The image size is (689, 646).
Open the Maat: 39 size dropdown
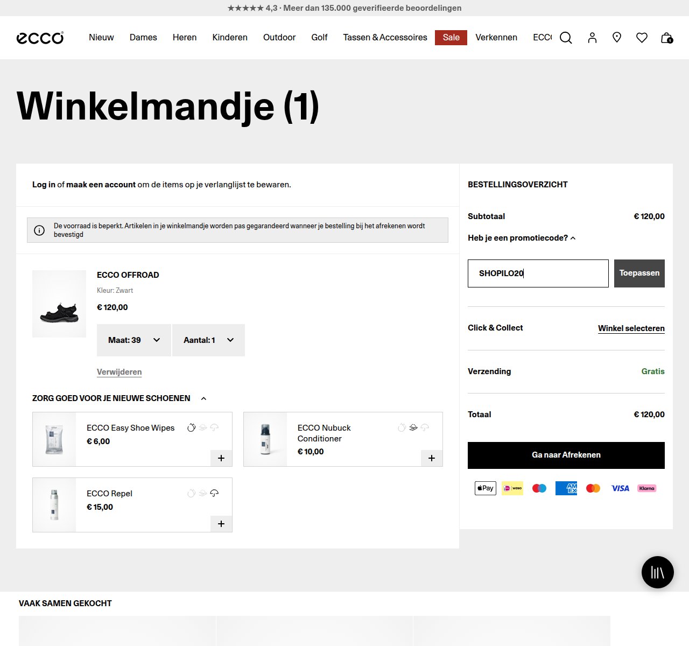(x=134, y=340)
